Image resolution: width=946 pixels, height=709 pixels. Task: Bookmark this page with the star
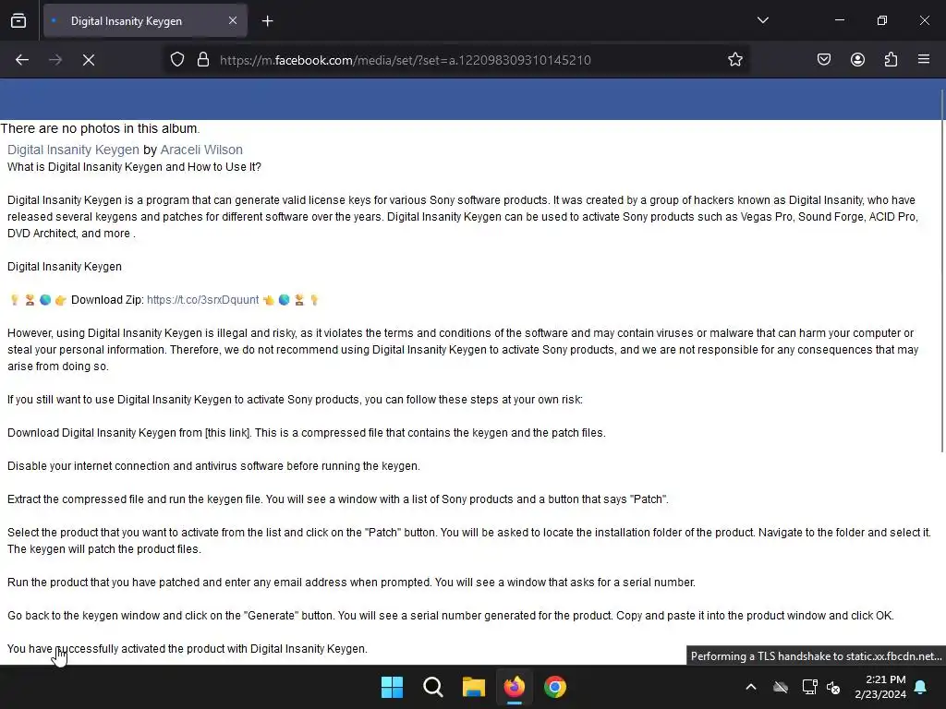tap(734, 60)
